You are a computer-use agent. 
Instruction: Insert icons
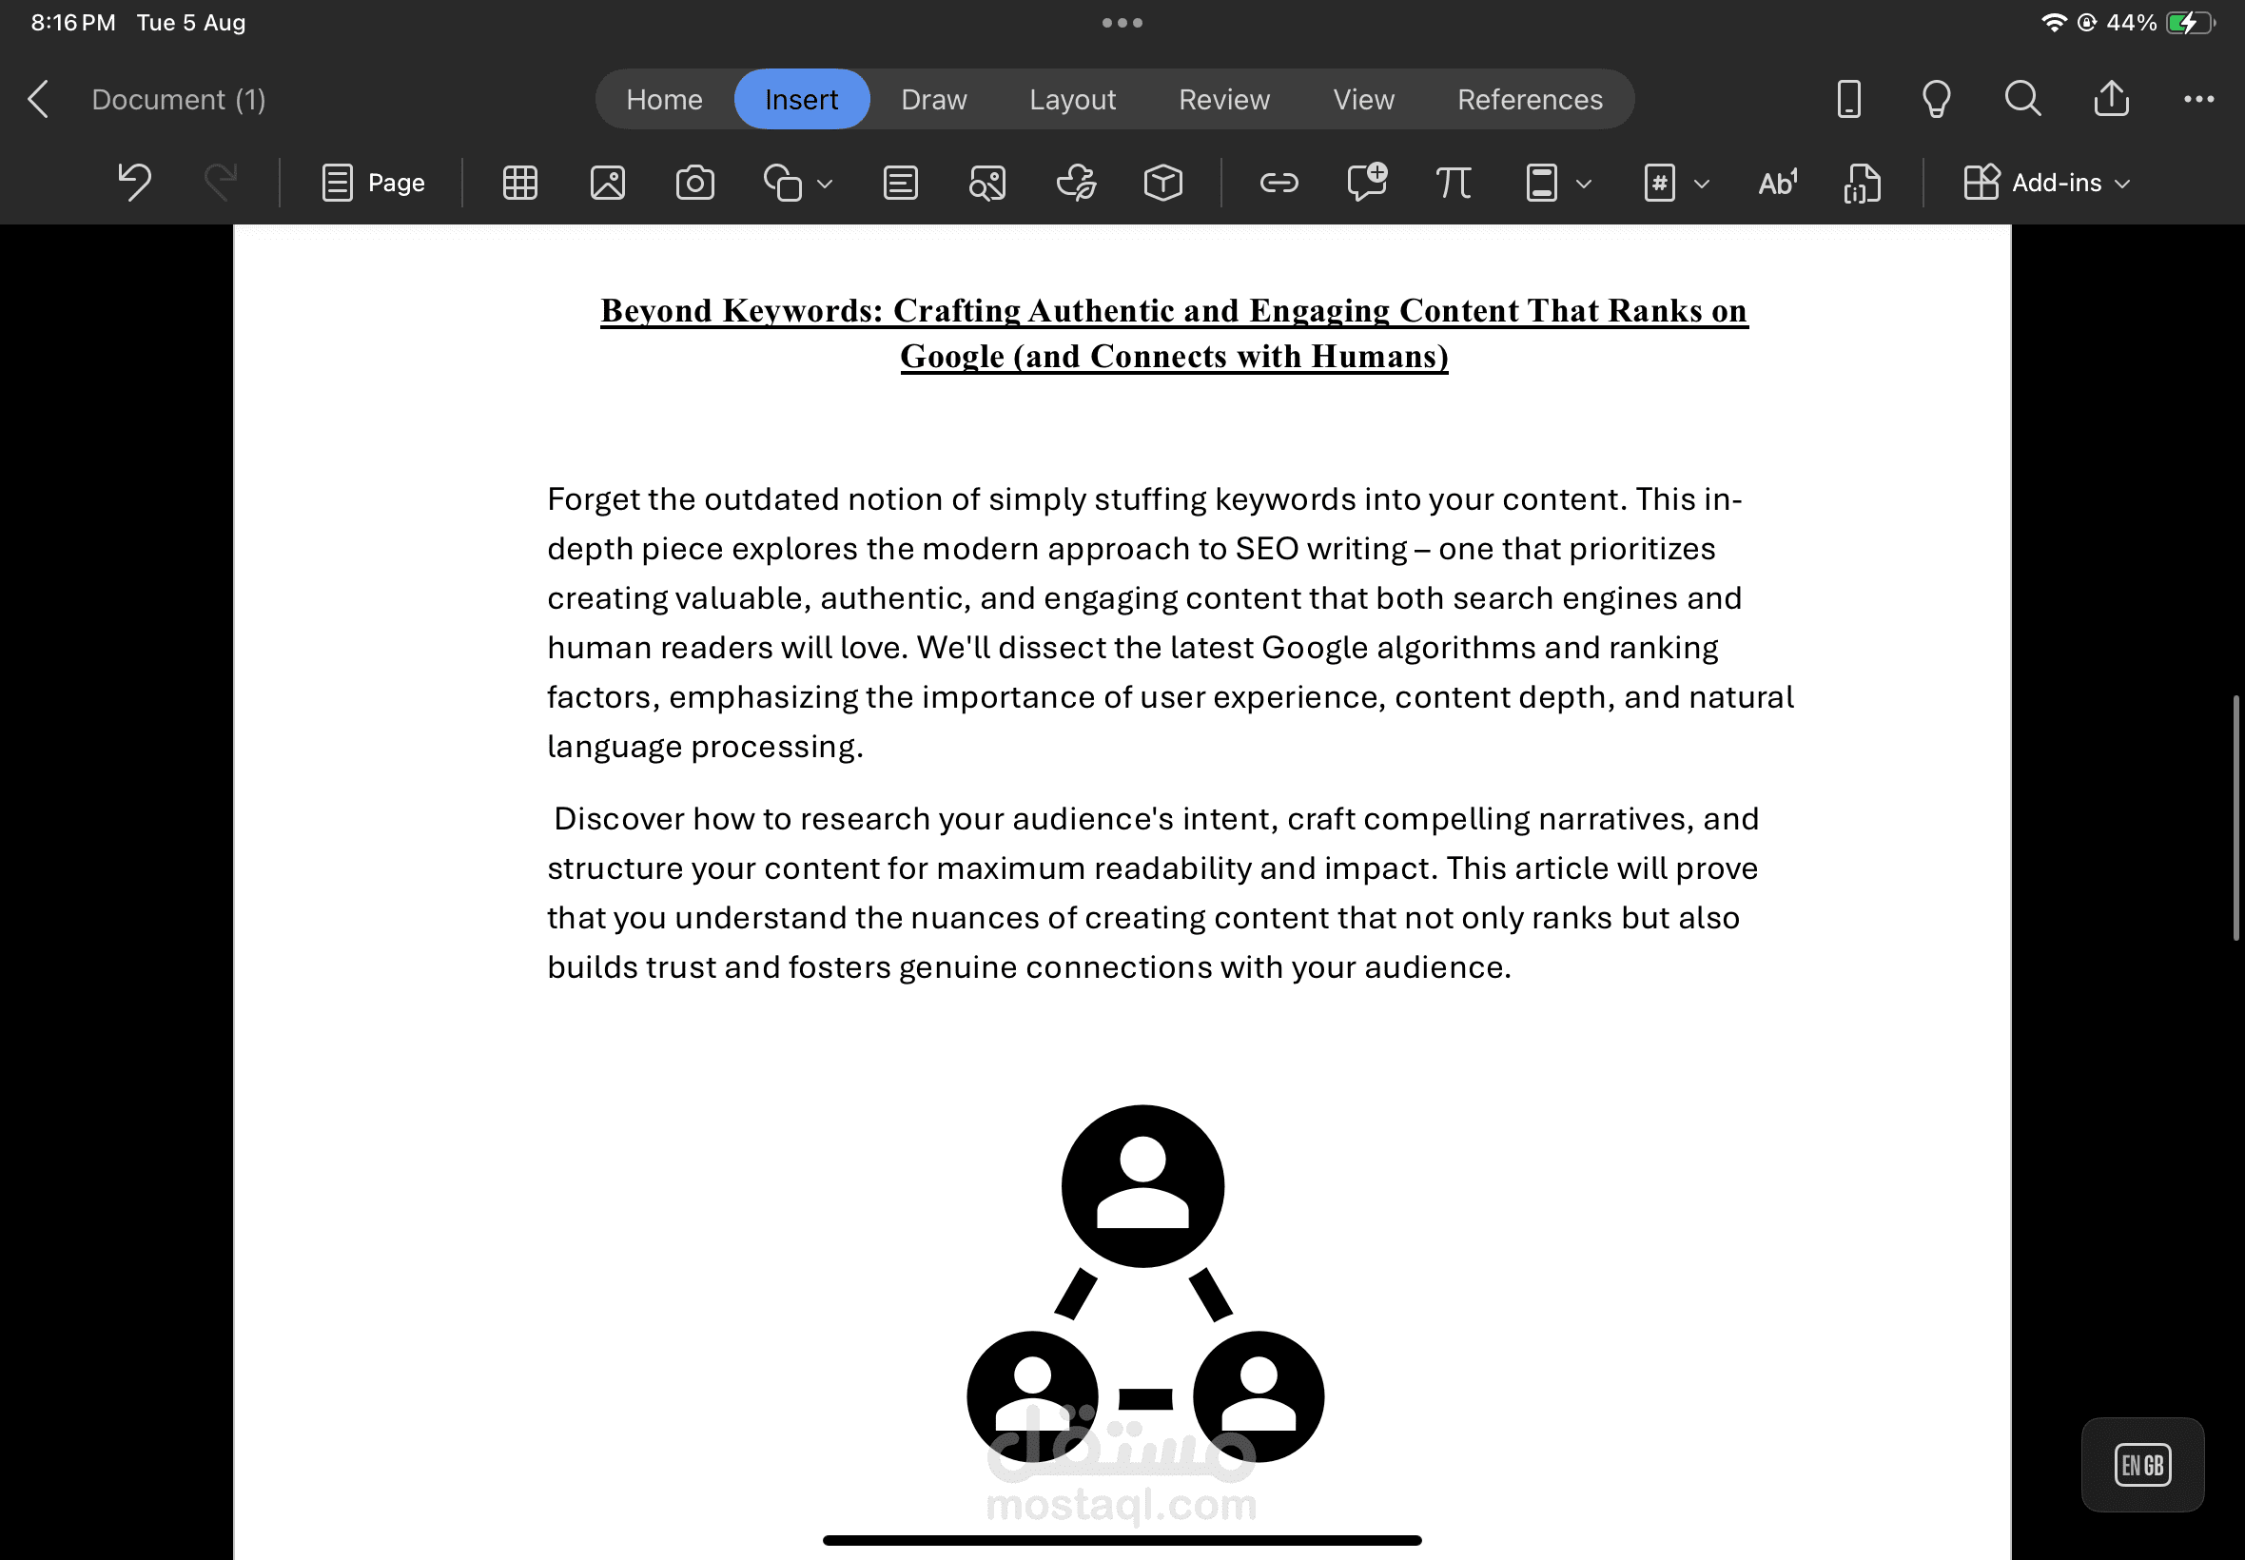pos(1076,183)
